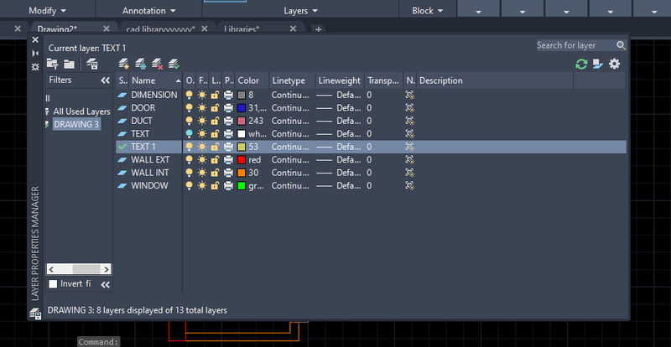Screen dimensions: 671x347
Task: Click new viewport freeze icon for WALL EXT
Action: [x=410, y=160]
